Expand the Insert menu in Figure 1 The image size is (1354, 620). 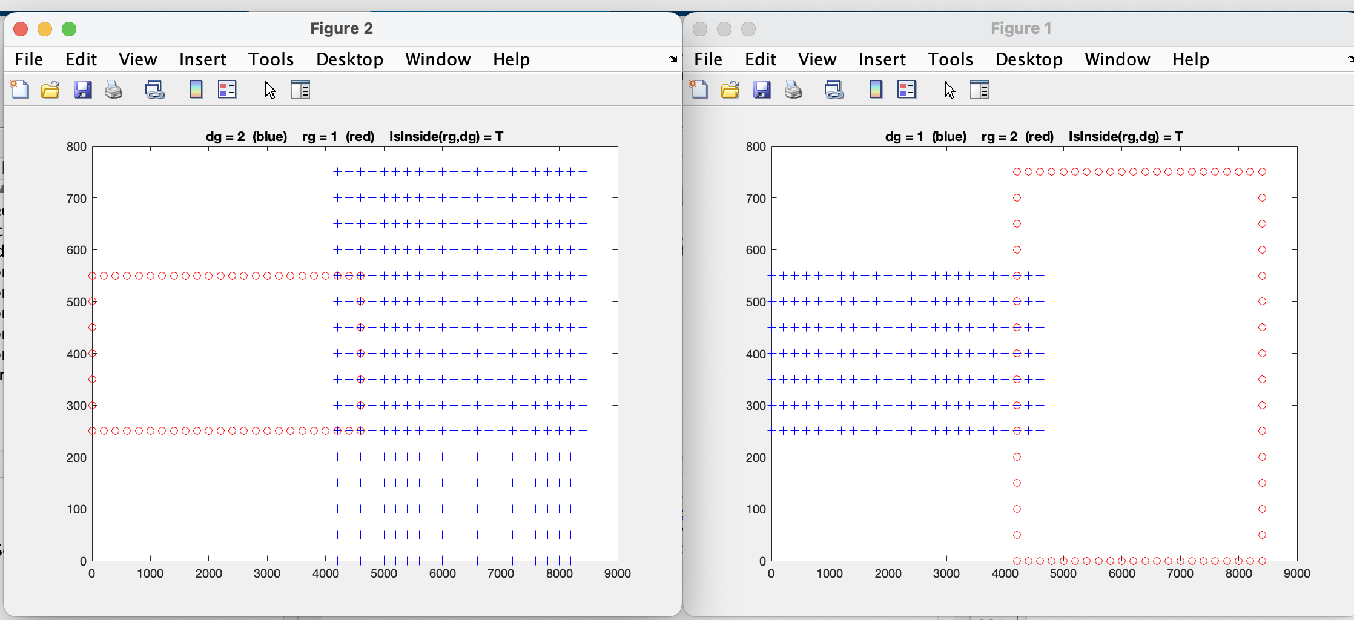pyautogui.click(x=882, y=59)
